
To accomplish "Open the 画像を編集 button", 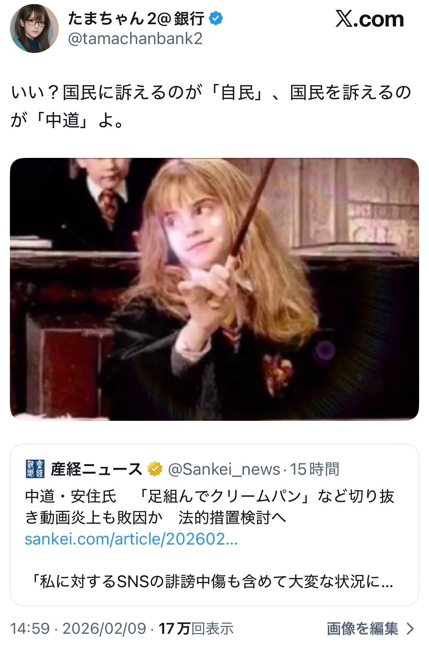I will tap(370, 629).
